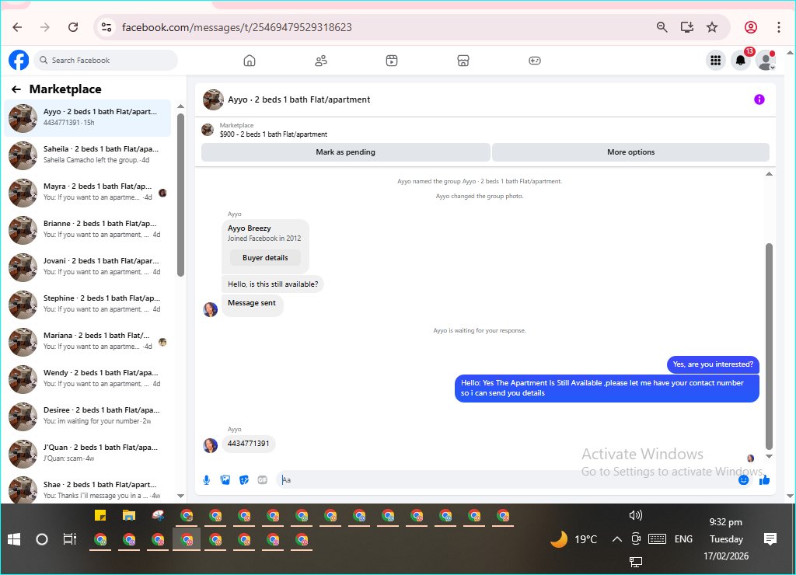Send a thumbs up like
Screen dimensions: 796x575
click(x=764, y=479)
